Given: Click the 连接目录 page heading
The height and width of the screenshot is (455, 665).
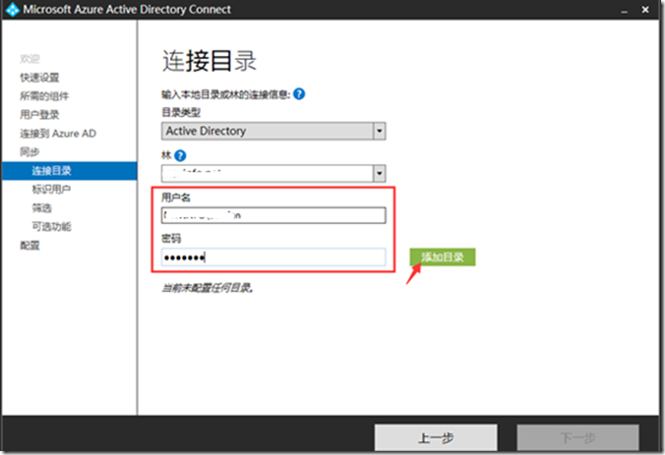Looking at the screenshot, I should pyautogui.click(x=210, y=61).
